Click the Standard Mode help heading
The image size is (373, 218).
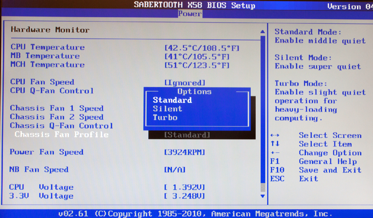coord(308,32)
